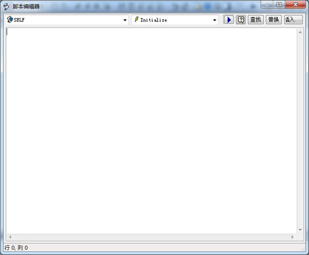Click the 查找 (Find) button
Image resolution: width=309 pixels, height=255 pixels.
tap(256, 20)
